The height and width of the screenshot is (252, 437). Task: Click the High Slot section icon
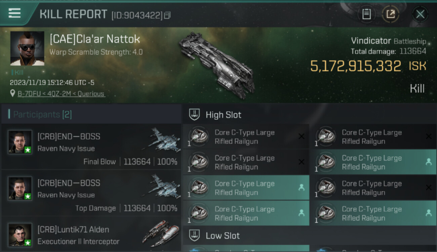pyautogui.click(x=194, y=115)
